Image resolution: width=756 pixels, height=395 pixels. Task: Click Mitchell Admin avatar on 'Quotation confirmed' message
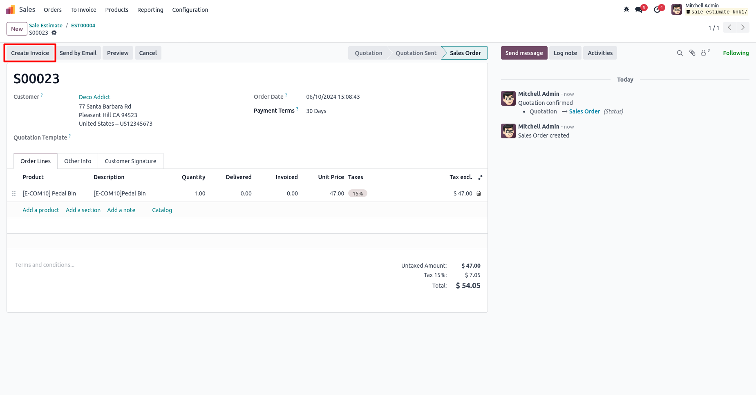tap(508, 98)
